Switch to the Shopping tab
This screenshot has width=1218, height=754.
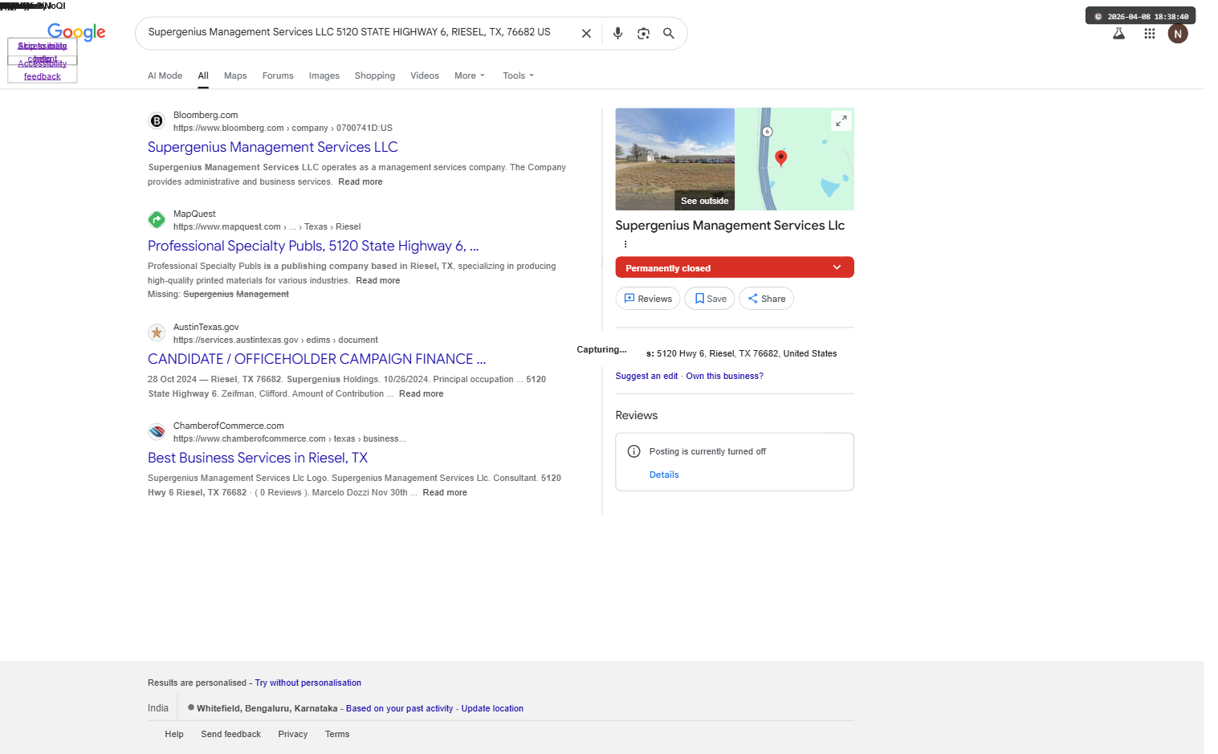pyautogui.click(x=375, y=75)
